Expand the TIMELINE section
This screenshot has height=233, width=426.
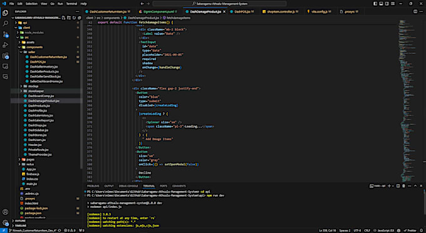46,225
